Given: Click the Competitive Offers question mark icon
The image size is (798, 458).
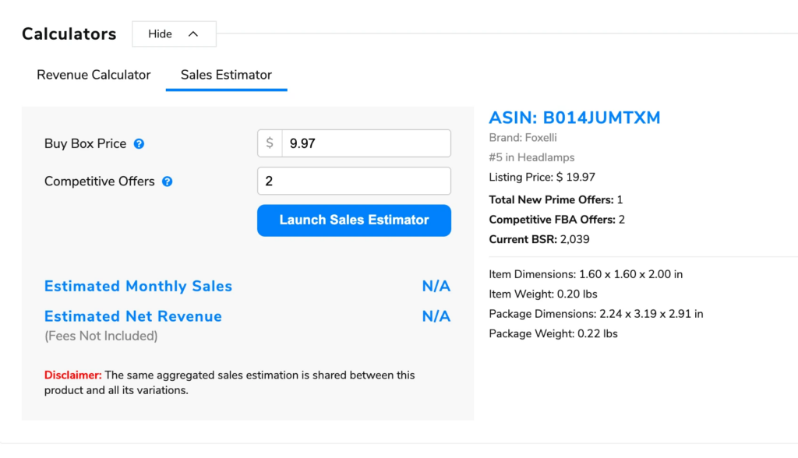Looking at the screenshot, I should point(167,181).
